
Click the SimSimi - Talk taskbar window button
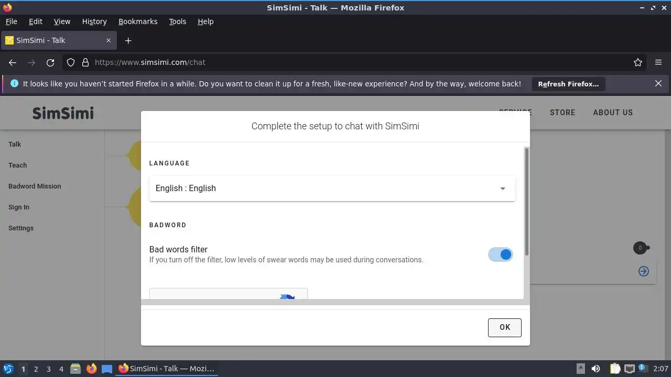[167, 369]
